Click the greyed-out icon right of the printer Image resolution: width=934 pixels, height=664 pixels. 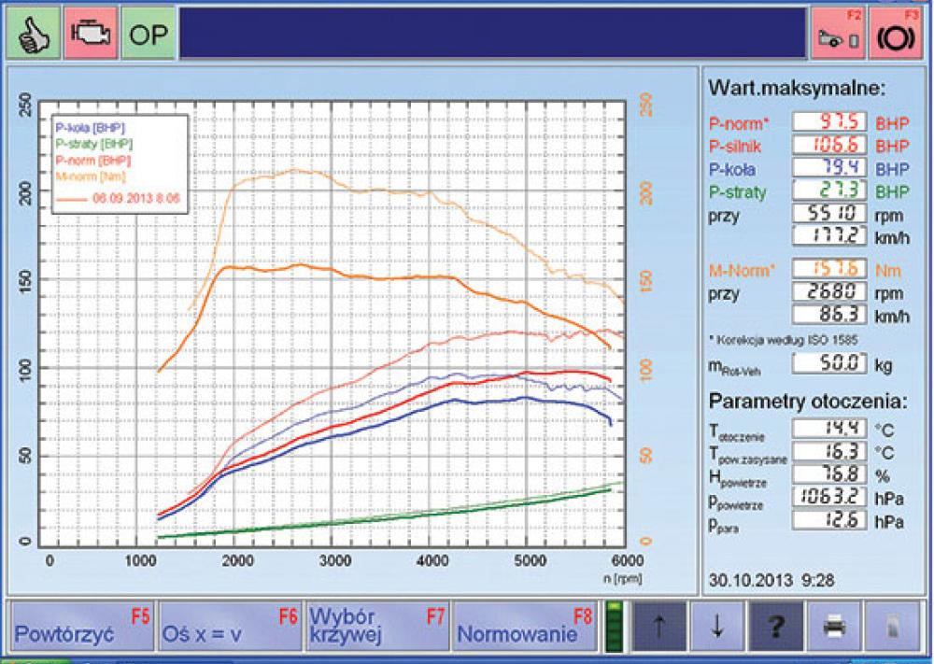pyautogui.click(x=891, y=626)
